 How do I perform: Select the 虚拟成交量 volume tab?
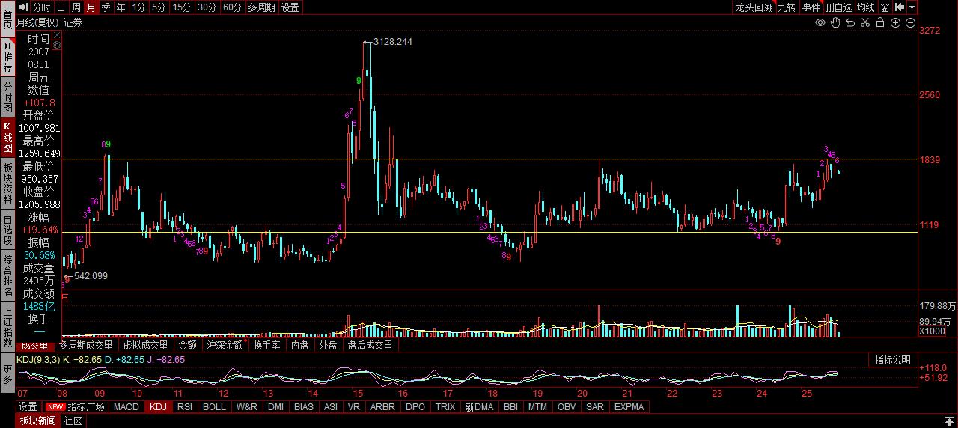click(x=145, y=346)
